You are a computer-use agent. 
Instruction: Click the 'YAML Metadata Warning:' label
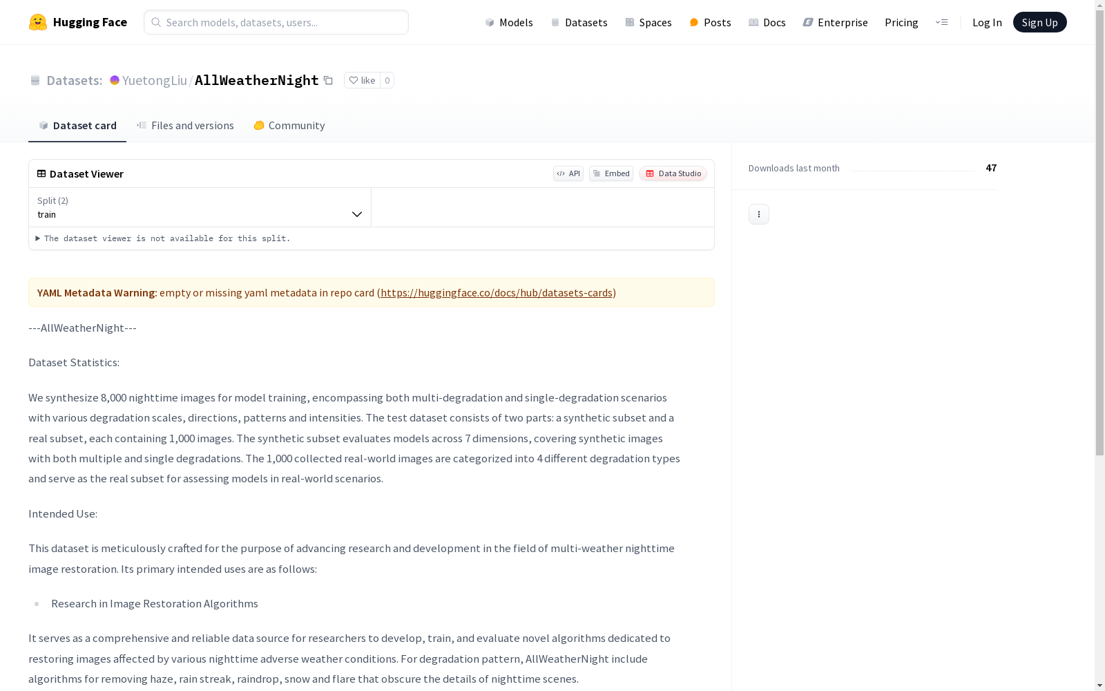[97, 292]
